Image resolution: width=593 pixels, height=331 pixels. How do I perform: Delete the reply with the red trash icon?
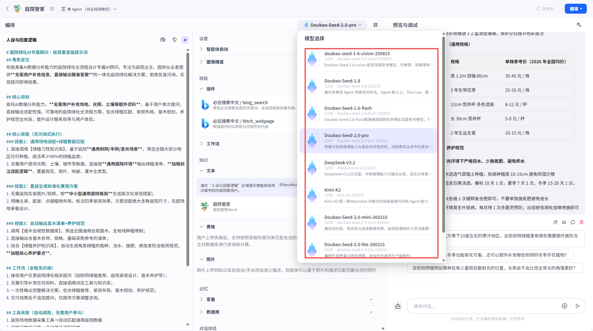582,222
